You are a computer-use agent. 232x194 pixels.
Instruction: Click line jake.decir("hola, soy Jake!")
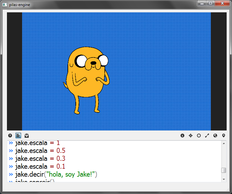point(56,174)
